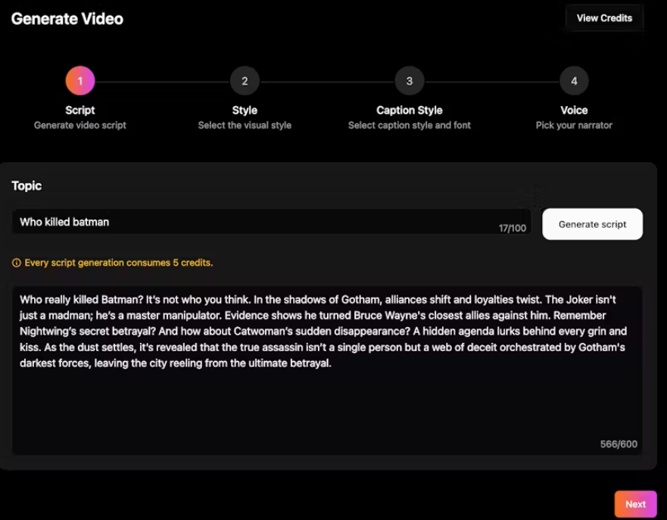Screen dimensions: 667x520
Task: Click the 17/100 character counter
Action: (512, 229)
